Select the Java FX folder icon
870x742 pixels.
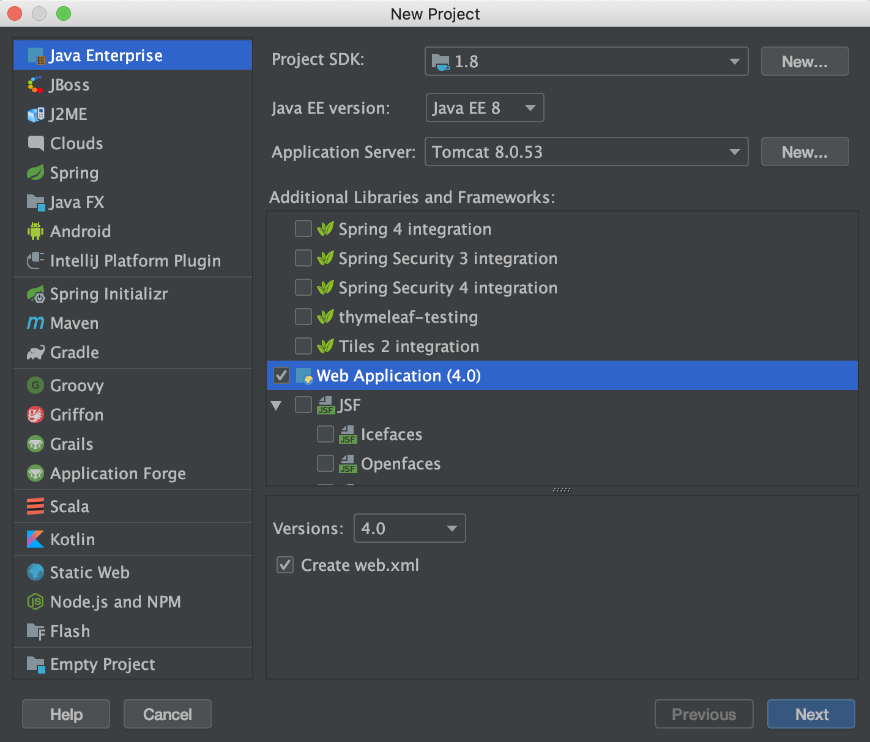(x=36, y=202)
